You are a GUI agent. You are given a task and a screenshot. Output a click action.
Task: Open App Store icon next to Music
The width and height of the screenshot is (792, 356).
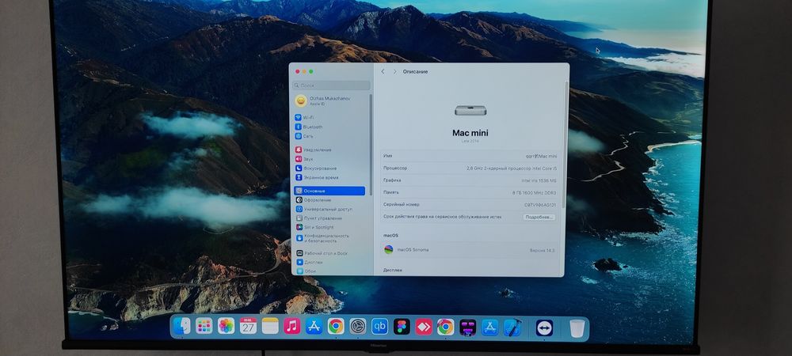coord(314,326)
